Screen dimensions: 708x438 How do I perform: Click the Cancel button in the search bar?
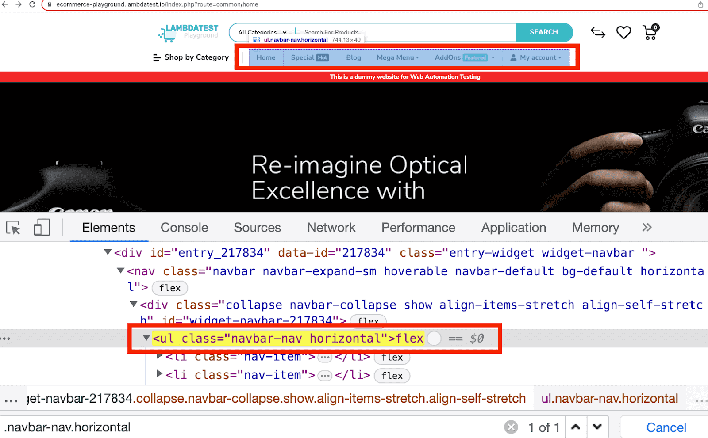tap(666, 427)
